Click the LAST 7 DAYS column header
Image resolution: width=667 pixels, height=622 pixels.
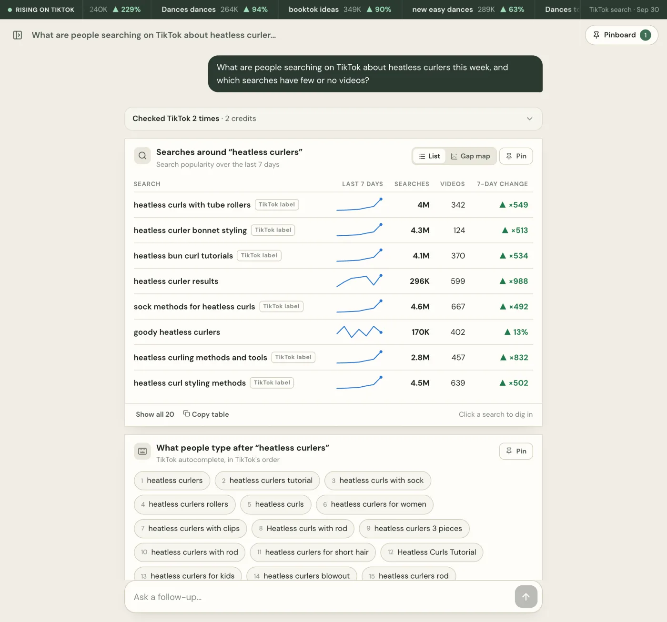362,184
